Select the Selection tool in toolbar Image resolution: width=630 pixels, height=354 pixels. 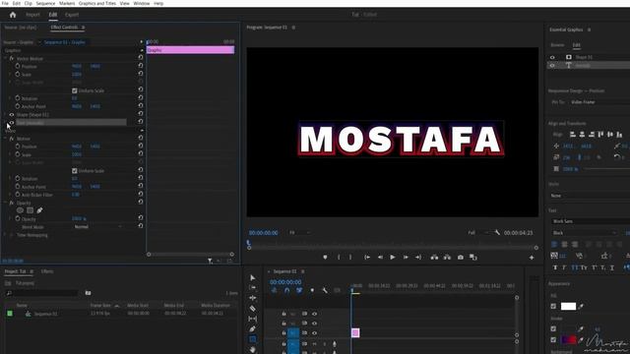point(252,277)
